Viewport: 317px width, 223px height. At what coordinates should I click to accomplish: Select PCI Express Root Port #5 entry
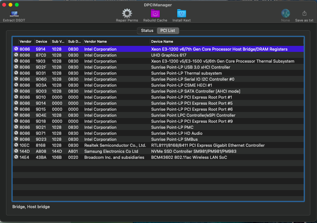[192, 103]
